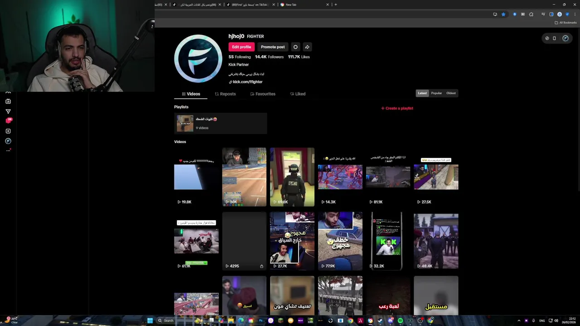580x326 pixels.
Task: Open the video with 14.3K views
Action: [x=340, y=177]
